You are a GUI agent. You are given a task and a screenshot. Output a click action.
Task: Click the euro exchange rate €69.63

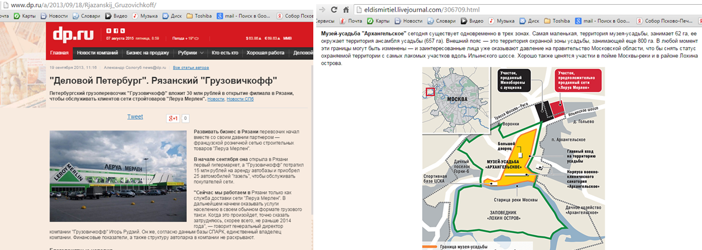pos(272,38)
